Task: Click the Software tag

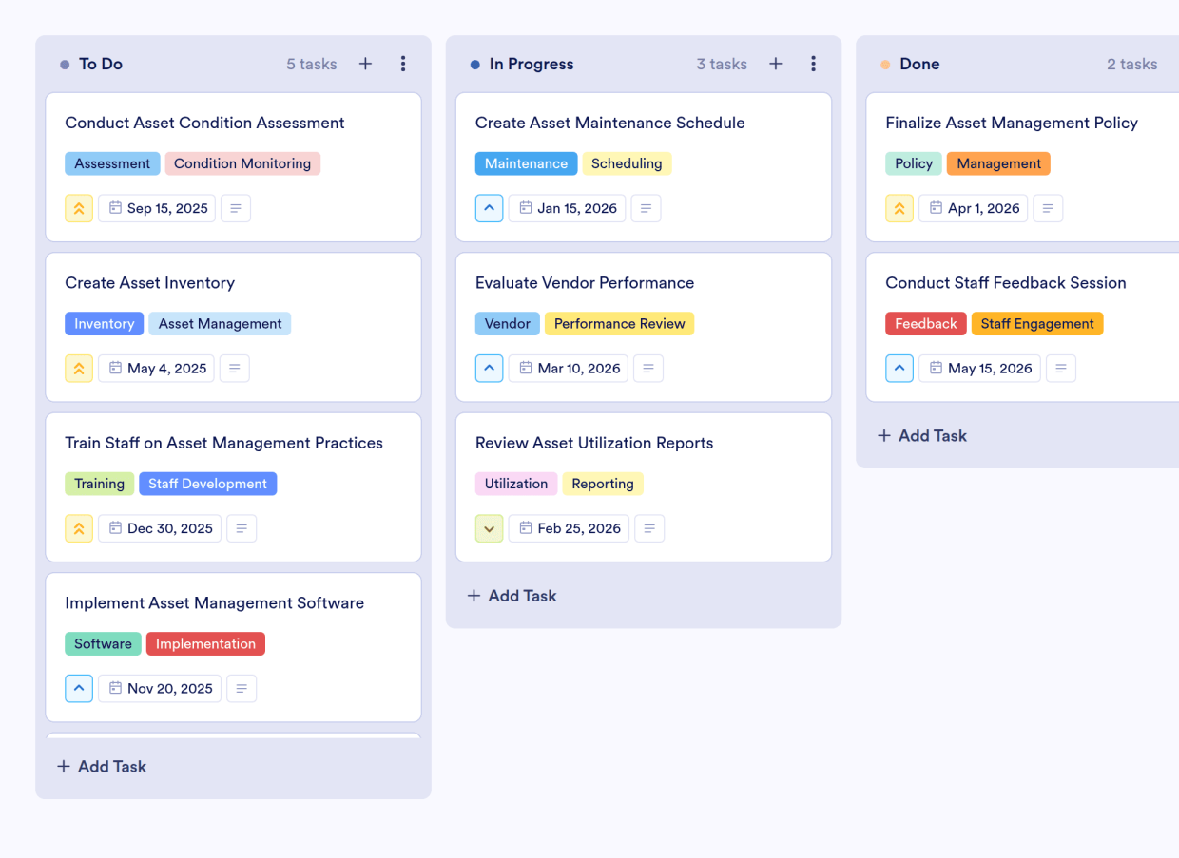Action: click(103, 644)
